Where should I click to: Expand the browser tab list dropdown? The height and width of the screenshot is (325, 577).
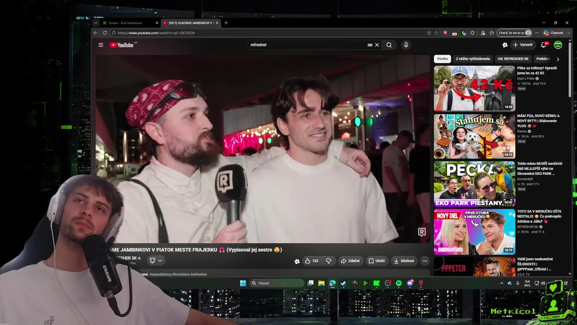pyautogui.click(x=96, y=23)
